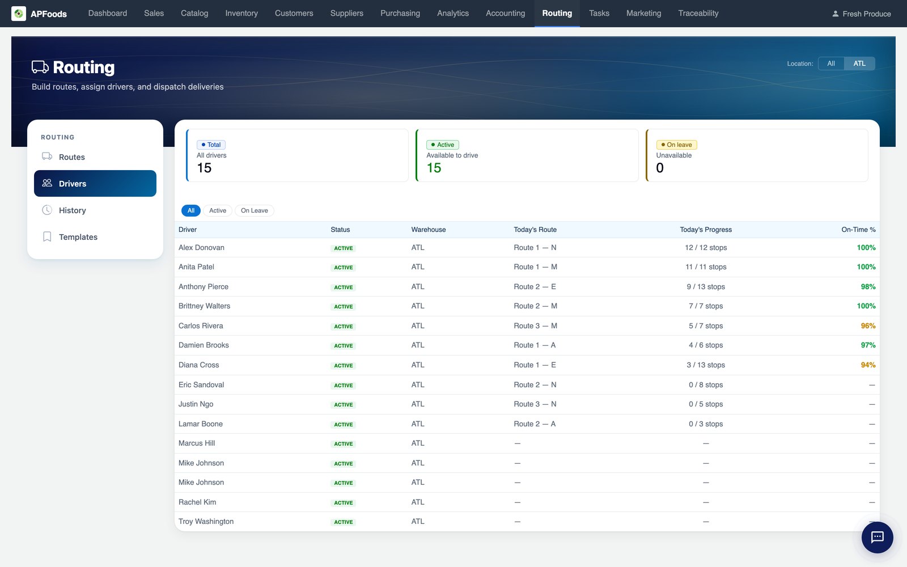Click the ACTIVE badge for Eric Sandoval
Viewport: 907px width, 567px height.
coord(344,386)
